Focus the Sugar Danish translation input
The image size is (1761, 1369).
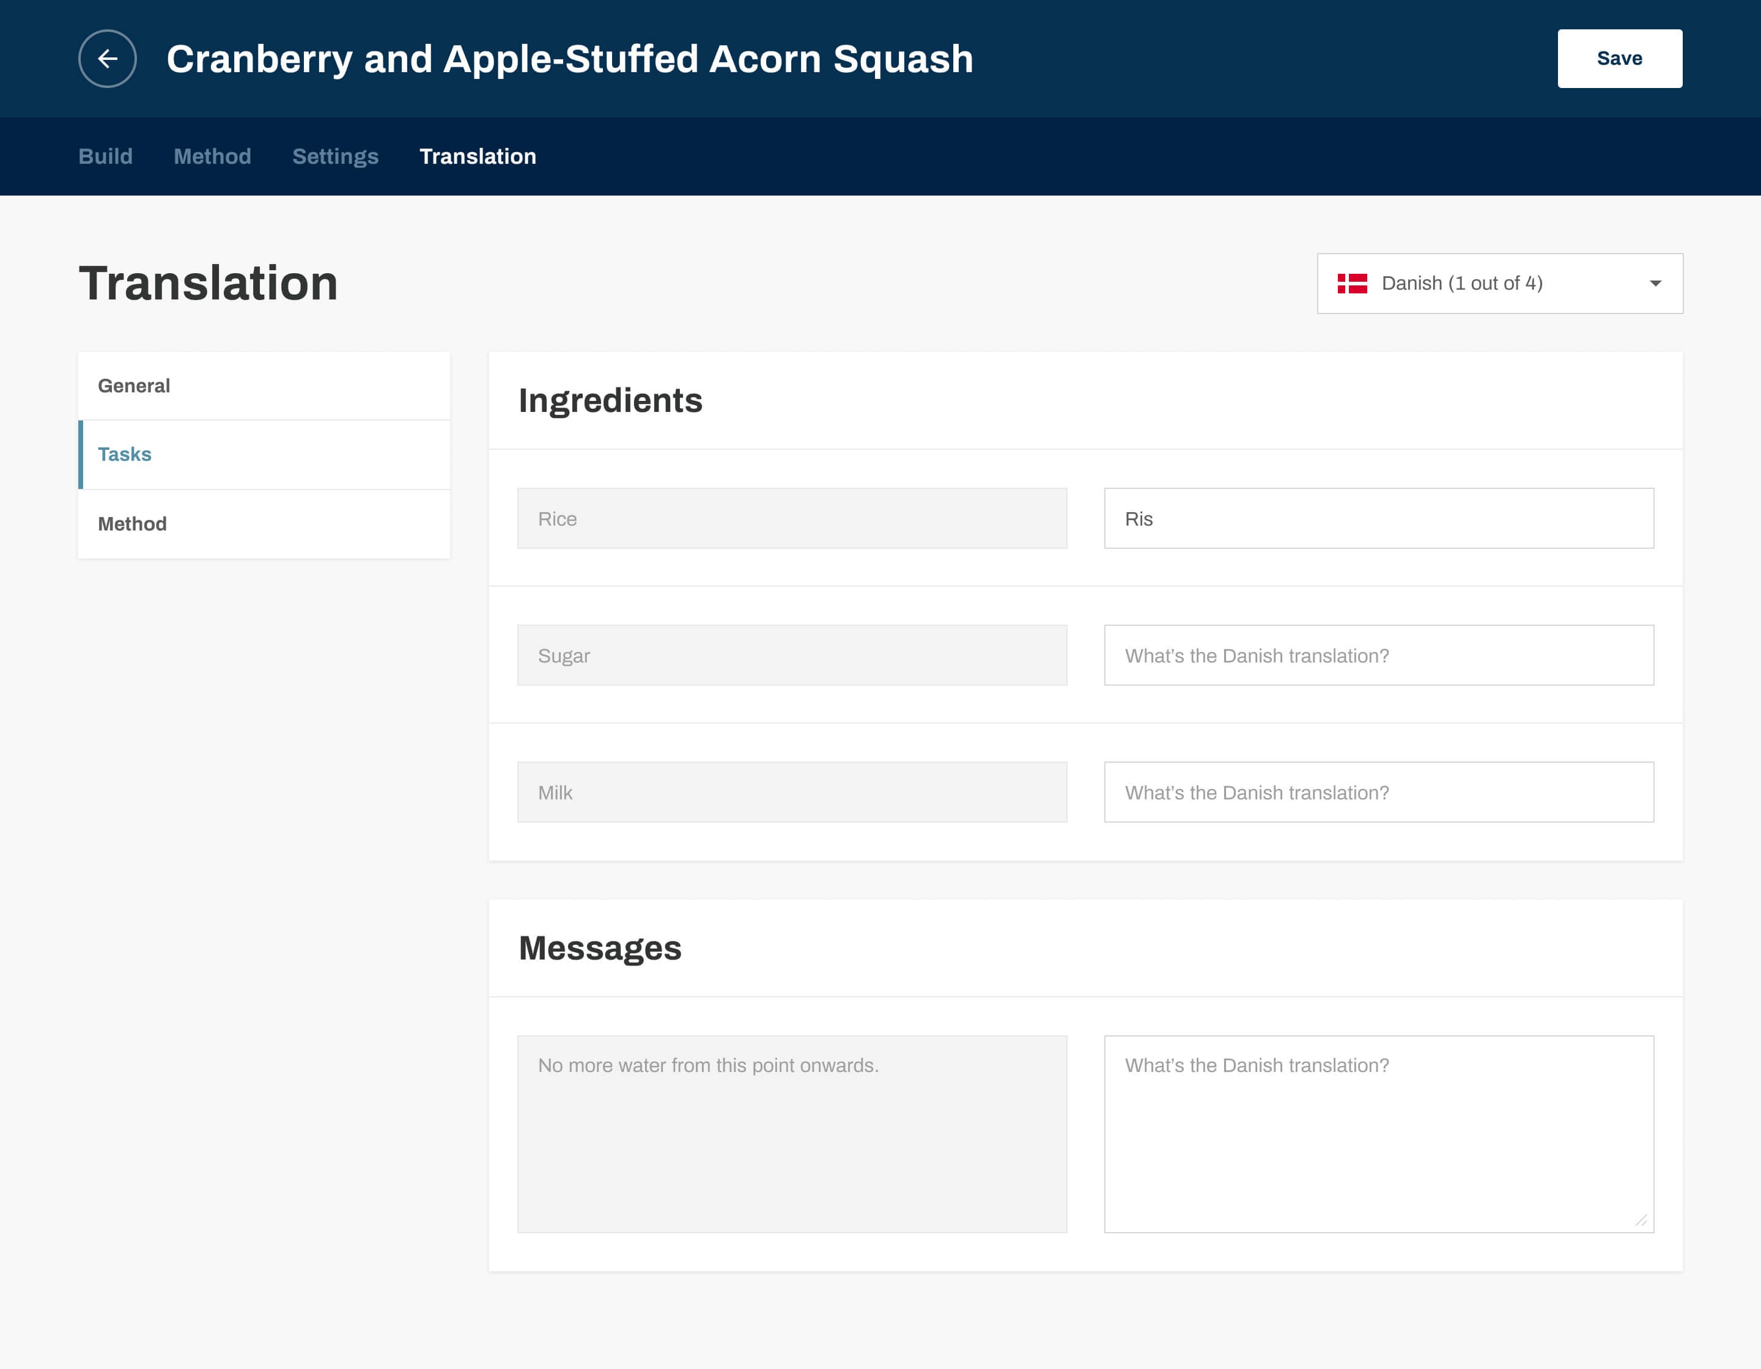[1378, 656]
